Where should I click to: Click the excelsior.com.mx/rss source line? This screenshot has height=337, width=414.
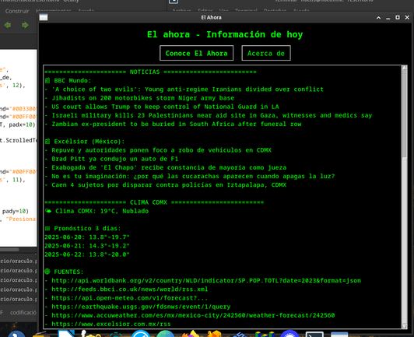pyautogui.click(x=111, y=324)
